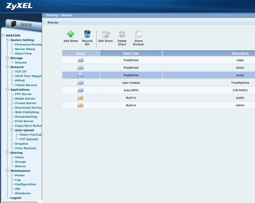Viewport: 255px width, 203px height.
Task: Open SSL under Maintenance
Action: click(18, 189)
